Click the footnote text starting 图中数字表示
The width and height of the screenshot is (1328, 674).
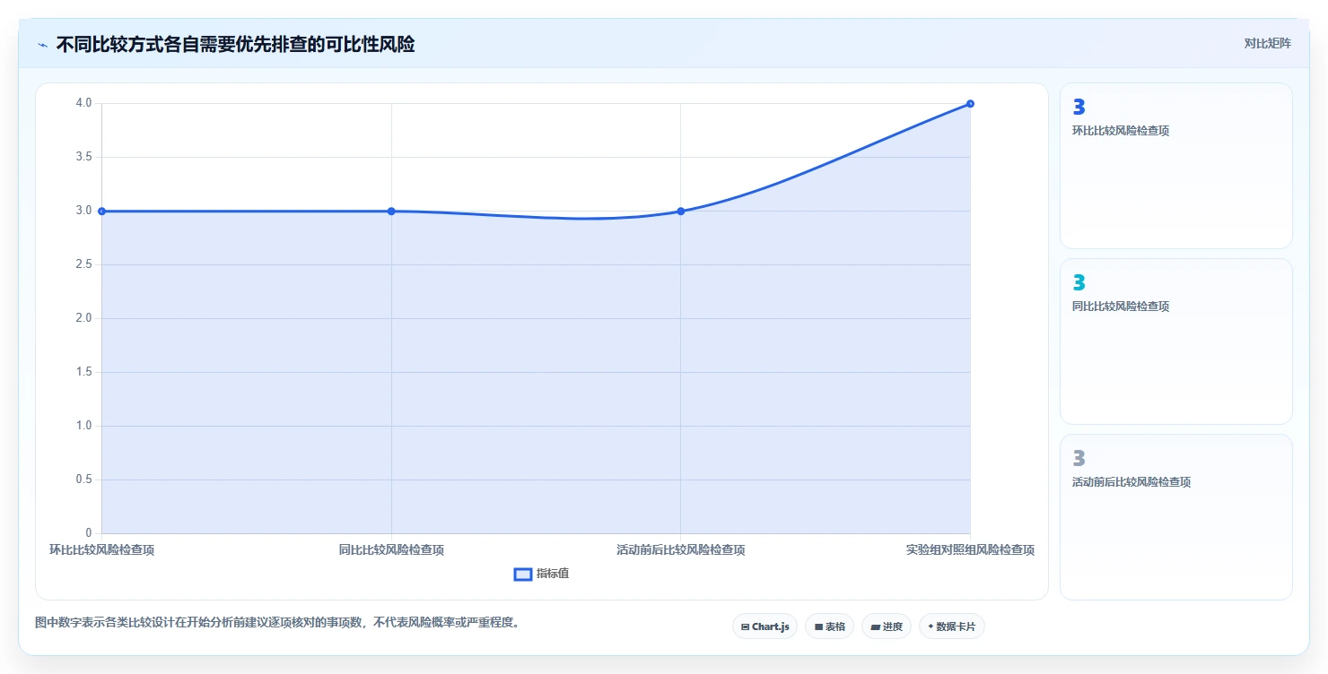point(277,622)
